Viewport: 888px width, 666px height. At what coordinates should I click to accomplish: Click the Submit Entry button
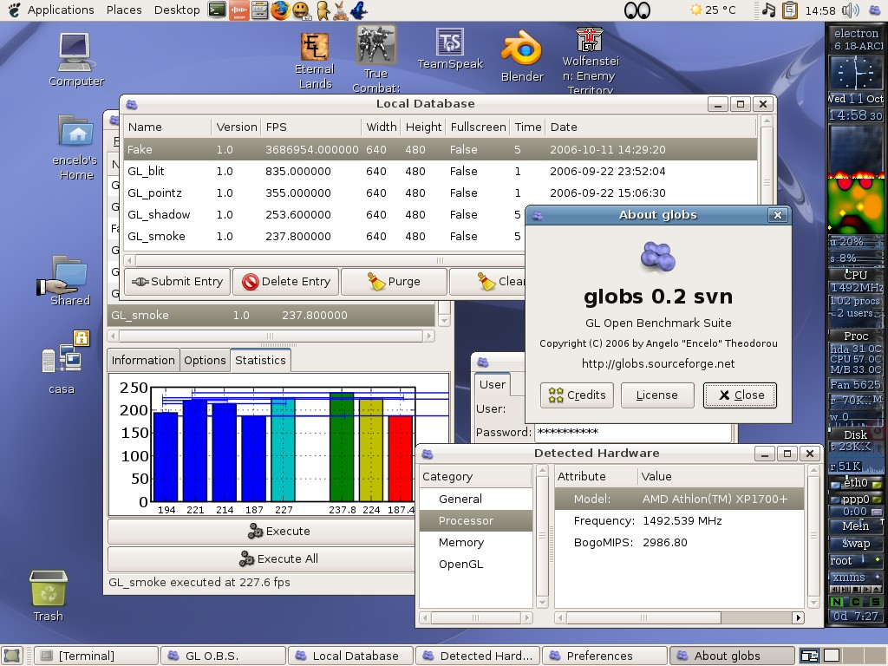coord(177,282)
